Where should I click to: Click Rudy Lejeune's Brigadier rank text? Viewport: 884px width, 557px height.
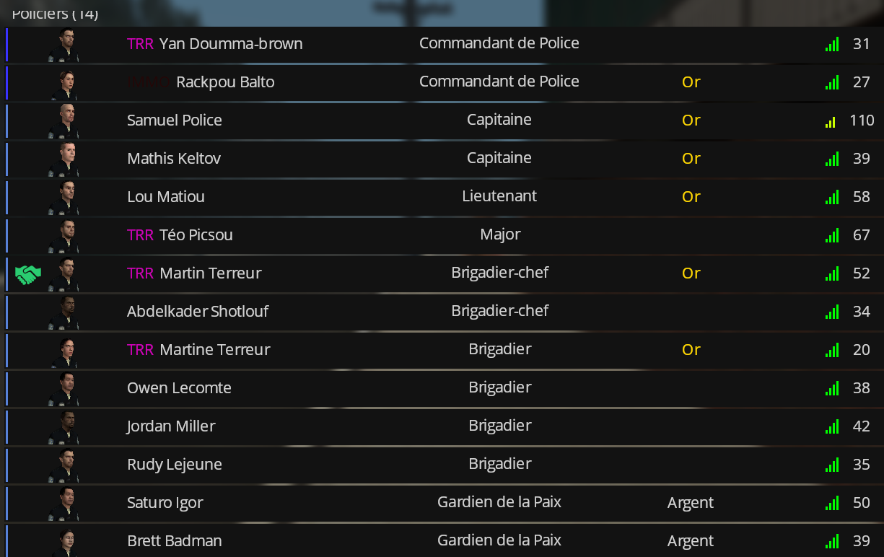[x=500, y=464]
